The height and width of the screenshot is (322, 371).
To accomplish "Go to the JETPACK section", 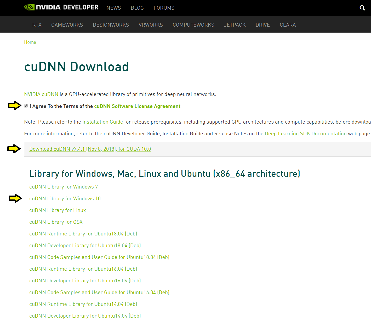I will tap(235, 25).
